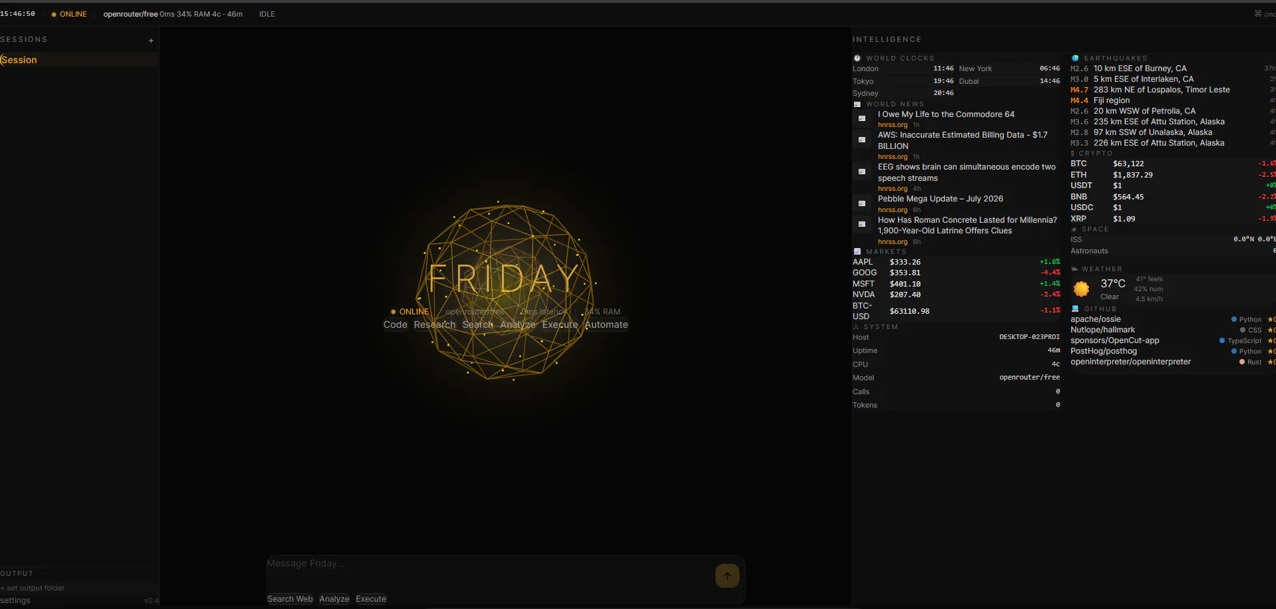
Task: Create a new session with the plus icon
Action: pos(151,41)
